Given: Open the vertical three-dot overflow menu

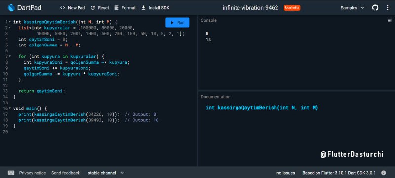Looking at the screenshot, I should tap(388, 8).
